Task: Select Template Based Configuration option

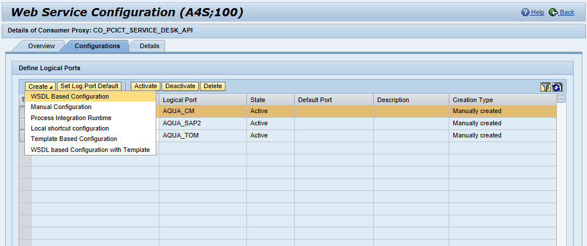Action: [x=74, y=139]
